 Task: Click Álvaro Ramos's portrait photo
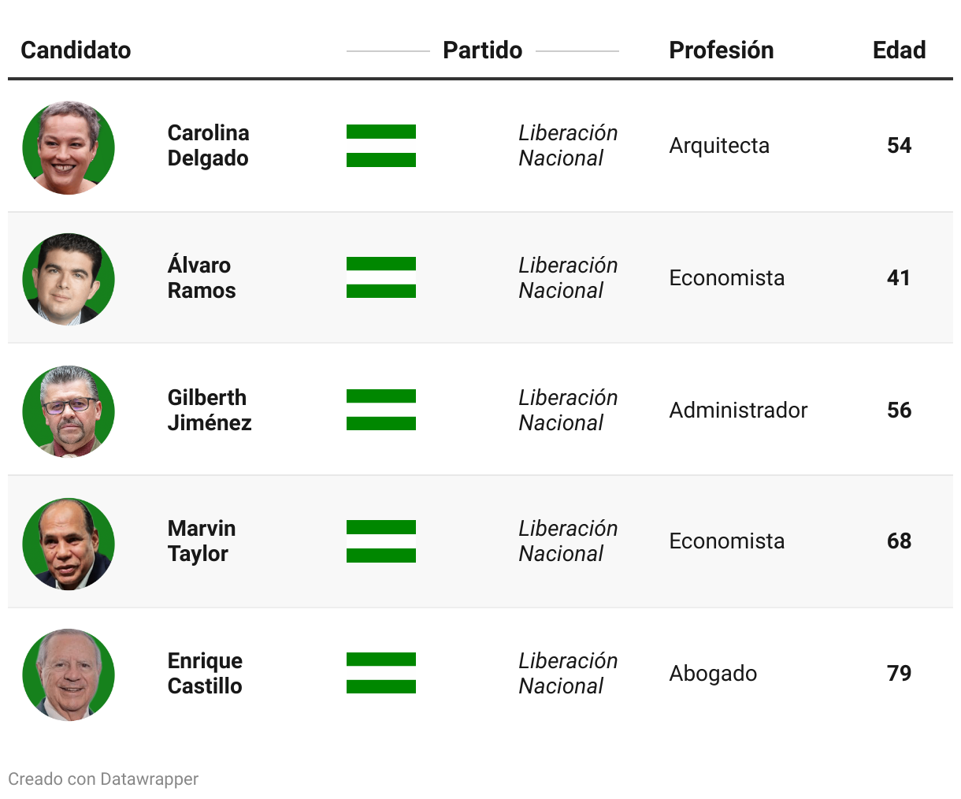tap(69, 279)
